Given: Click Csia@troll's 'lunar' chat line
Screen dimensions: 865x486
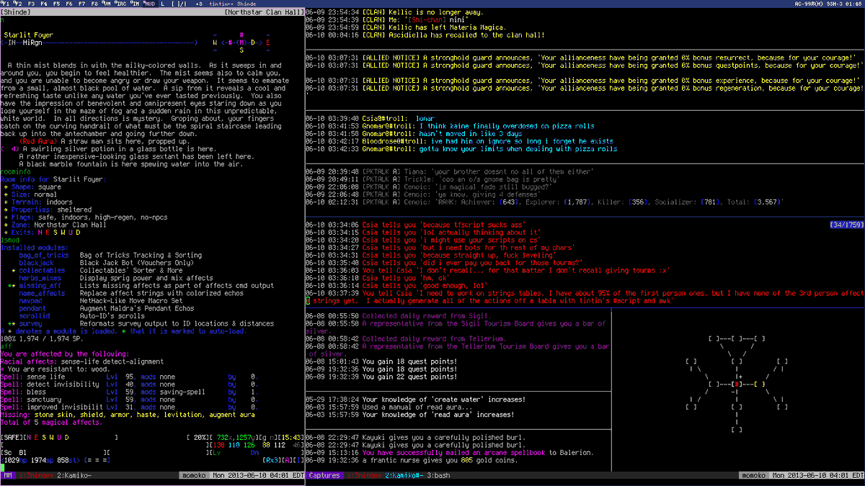Looking at the screenshot, I should pos(369,118).
